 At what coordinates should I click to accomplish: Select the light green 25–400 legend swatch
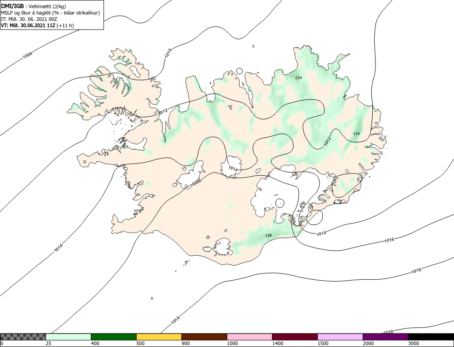click(x=69, y=337)
